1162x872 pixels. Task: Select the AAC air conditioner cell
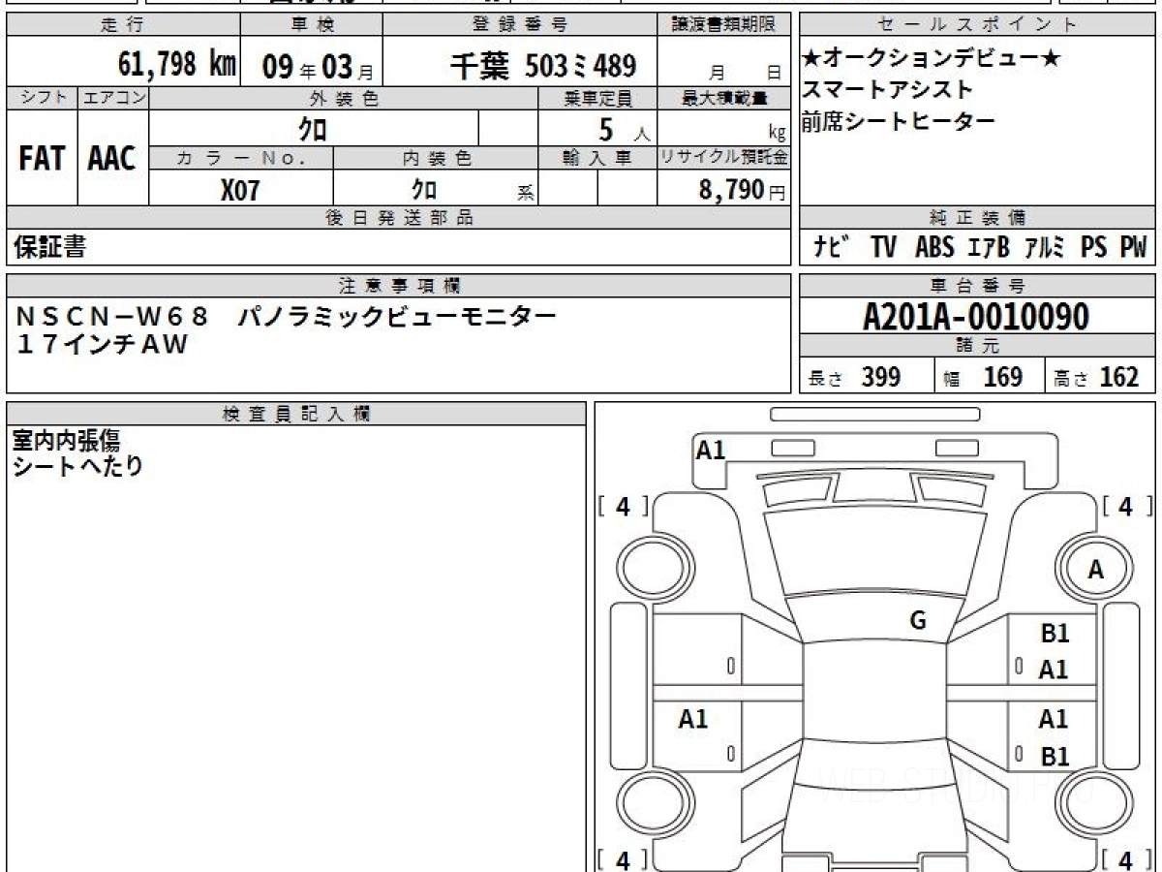(112, 158)
